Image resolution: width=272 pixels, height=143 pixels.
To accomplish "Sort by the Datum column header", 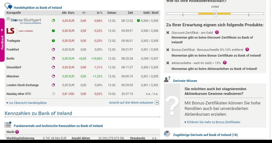I will tap(112, 13).
